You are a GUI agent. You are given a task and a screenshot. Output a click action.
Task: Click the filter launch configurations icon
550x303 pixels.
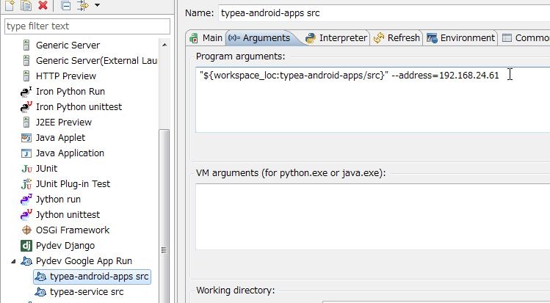click(82, 6)
